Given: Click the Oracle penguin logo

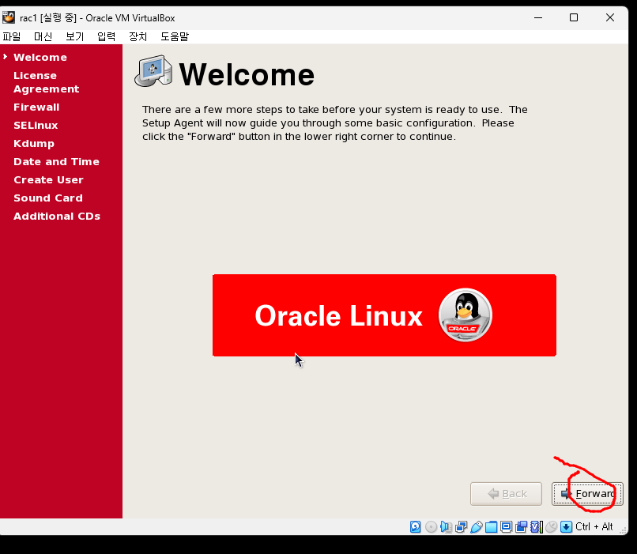Looking at the screenshot, I should pos(465,315).
